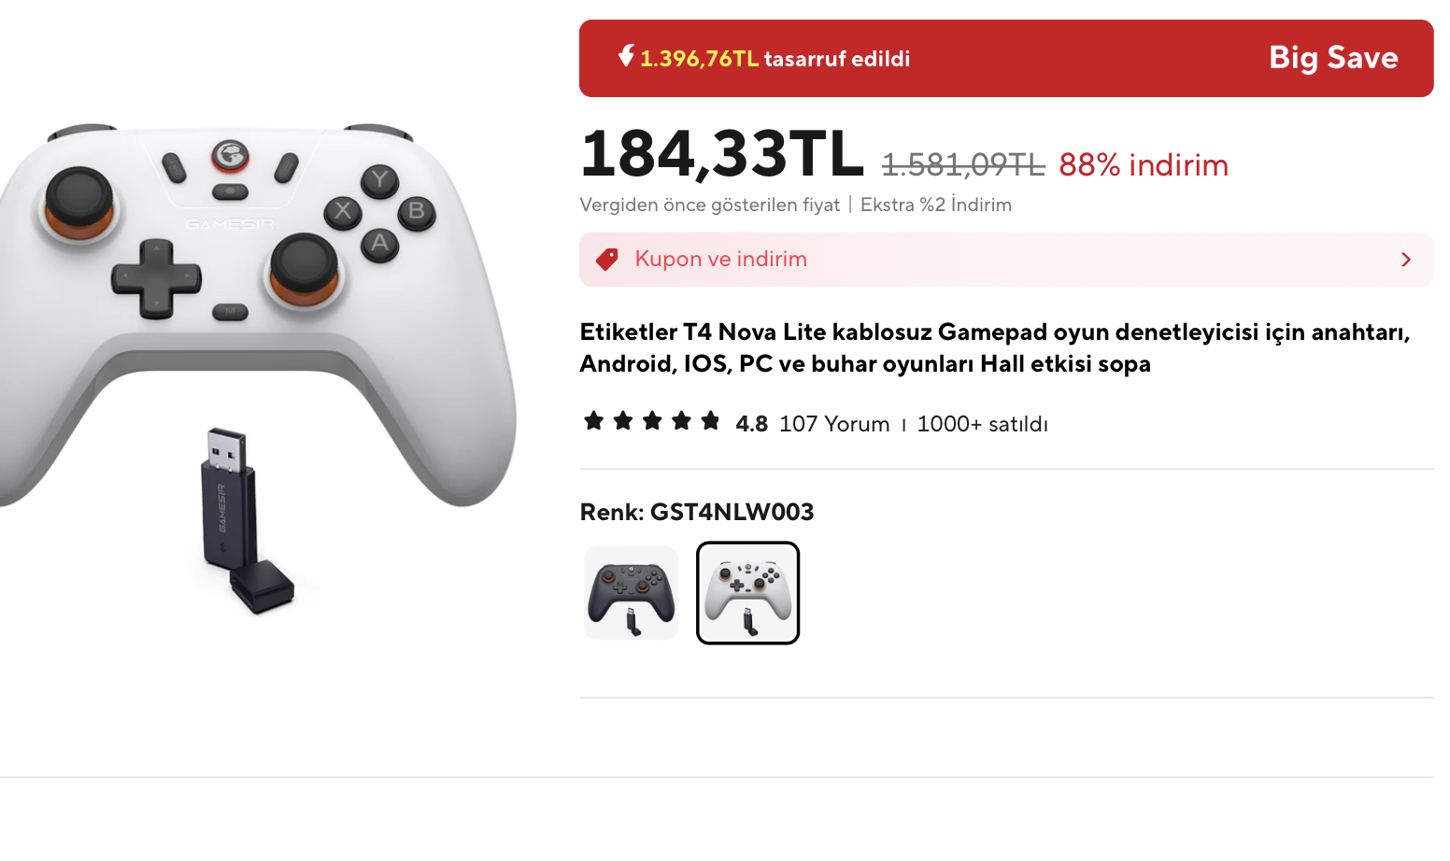Screen dimensions: 1450x861
Task: Click the T4 Nova Lite product title
Action: (x=994, y=347)
